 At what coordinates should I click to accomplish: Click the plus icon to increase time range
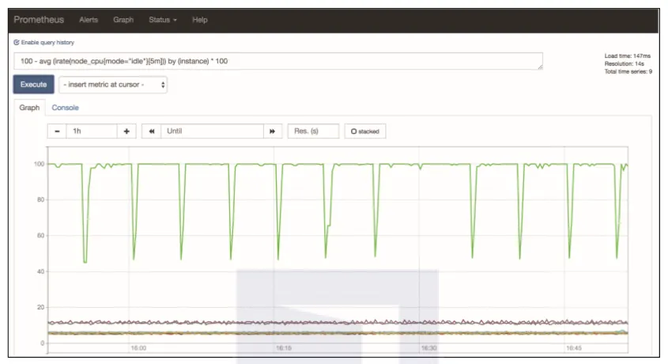pos(126,131)
